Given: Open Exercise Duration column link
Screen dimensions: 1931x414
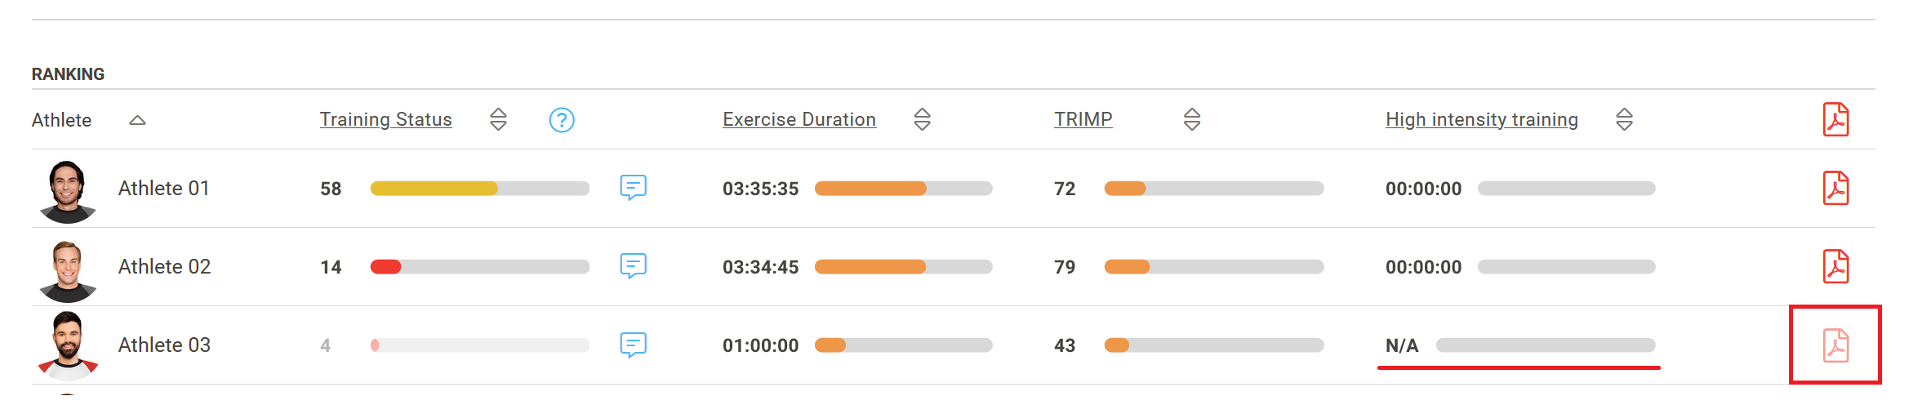Looking at the screenshot, I should 799,119.
